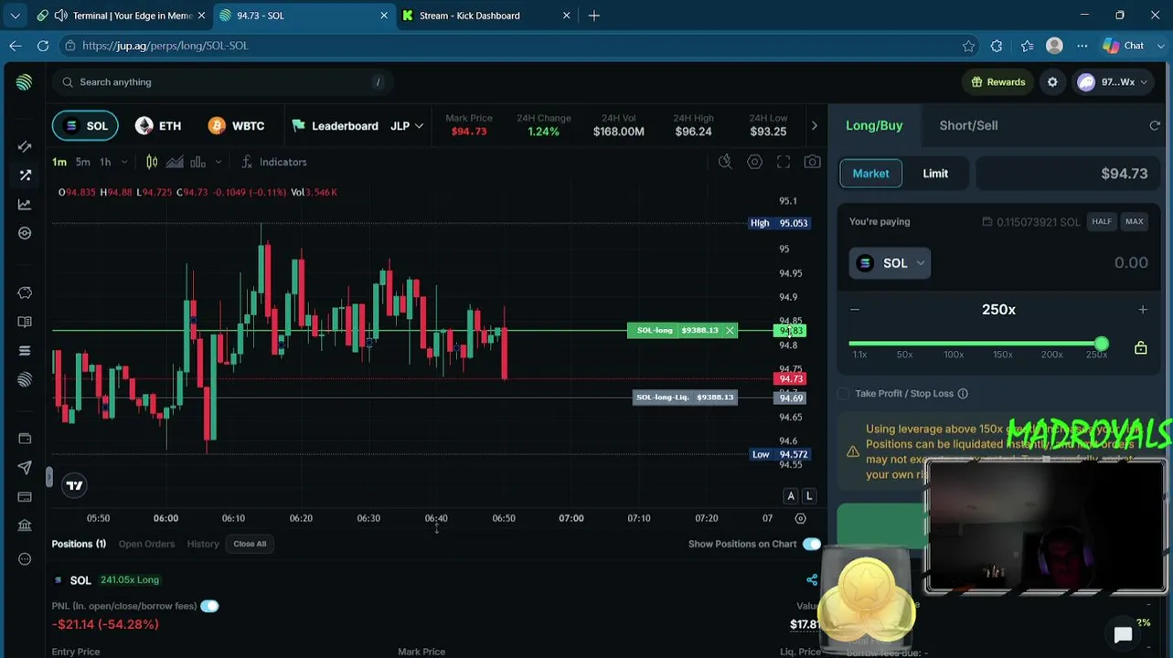Click the MAX amount button
Viewport: 1173px width, 658px height.
[1134, 221]
